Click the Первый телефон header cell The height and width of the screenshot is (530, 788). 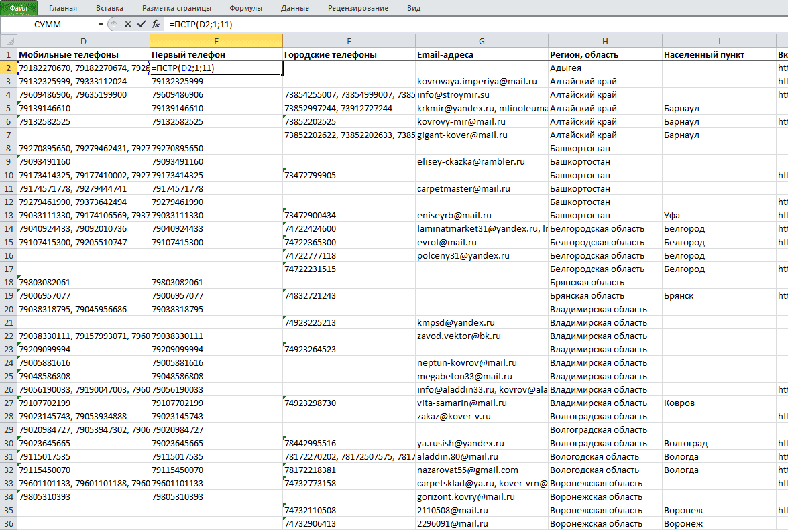(216, 55)
